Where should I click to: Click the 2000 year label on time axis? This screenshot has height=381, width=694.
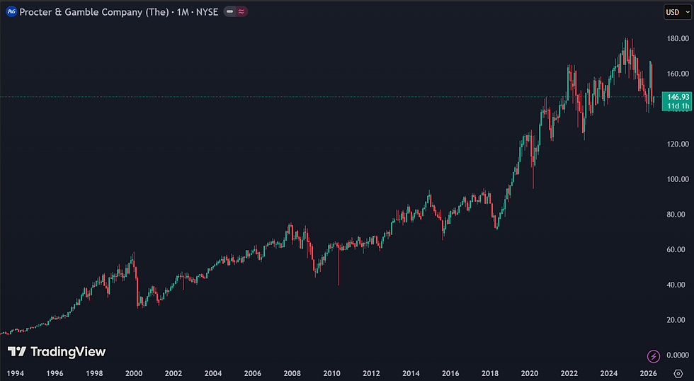pos(134,373)
